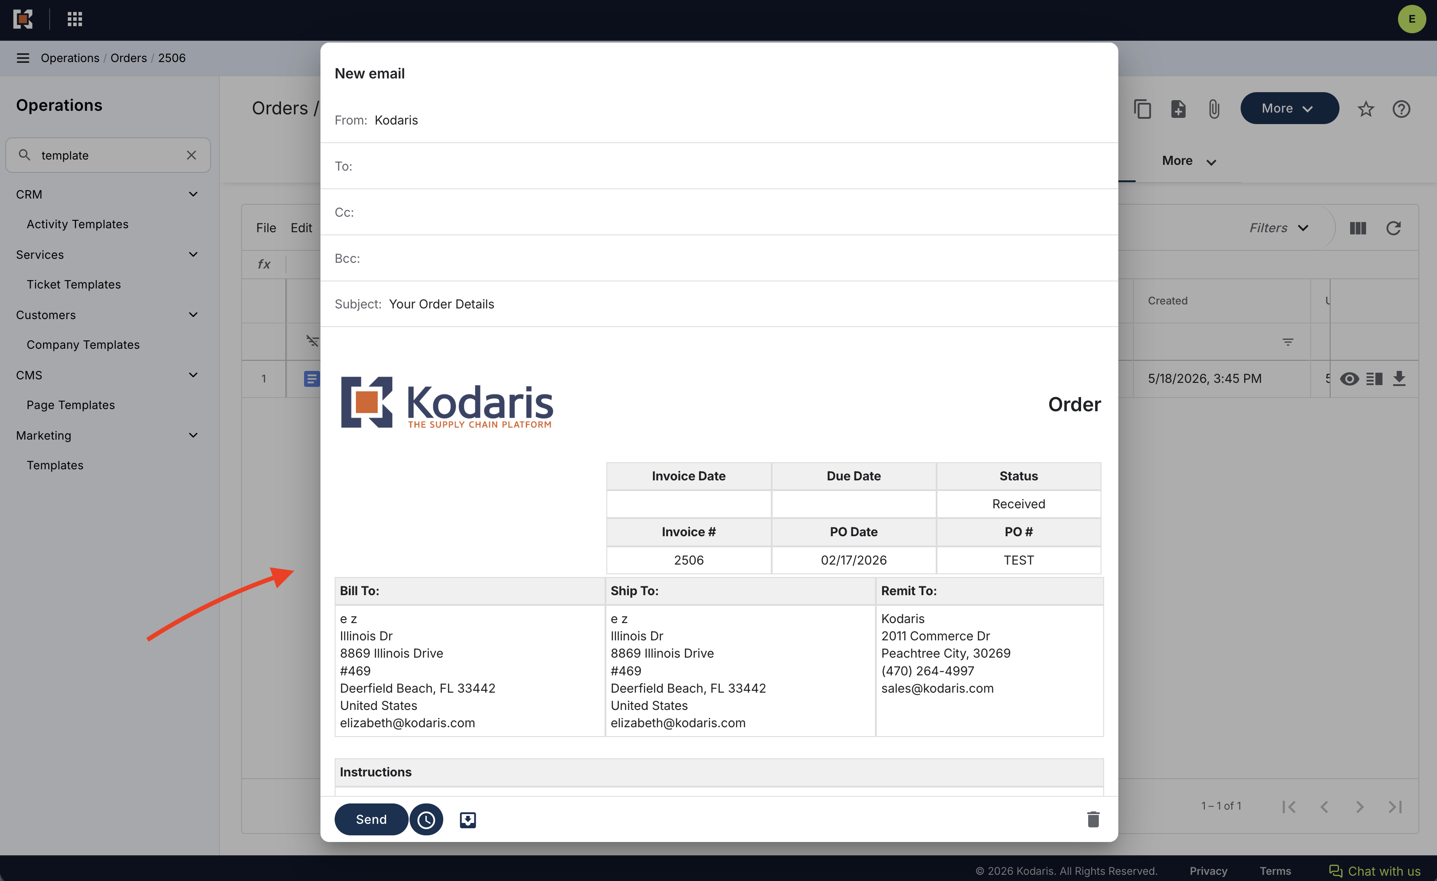
Task: Star this order as favorite
Action: tap(1366, 109)
